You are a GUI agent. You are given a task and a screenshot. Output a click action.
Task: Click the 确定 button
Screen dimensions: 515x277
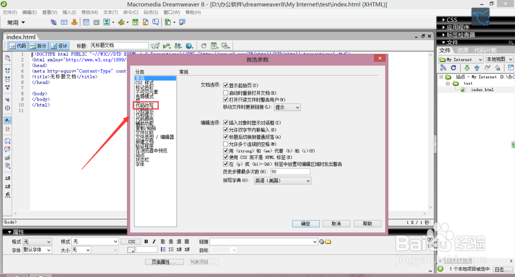[306, 224]
